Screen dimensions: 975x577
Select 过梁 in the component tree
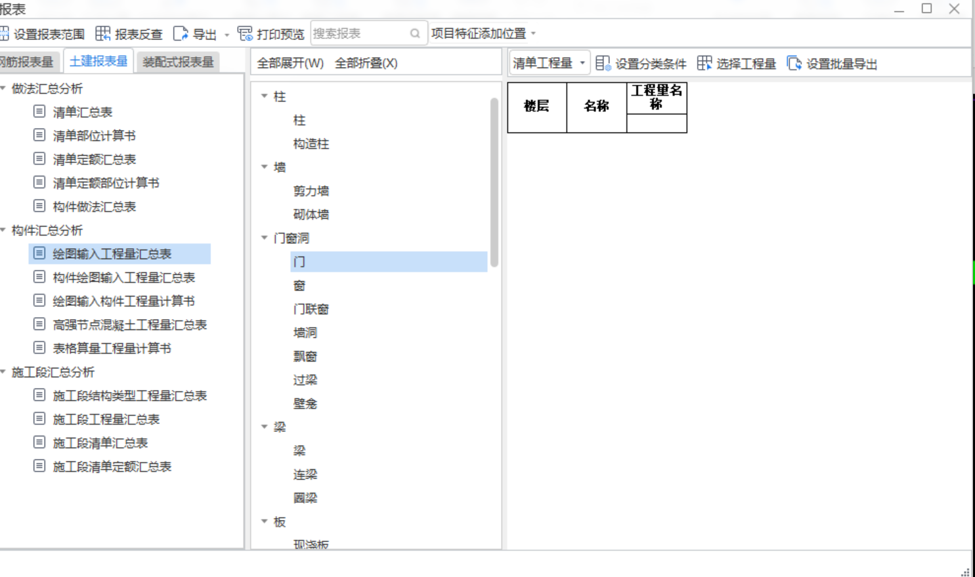[305, 380]
